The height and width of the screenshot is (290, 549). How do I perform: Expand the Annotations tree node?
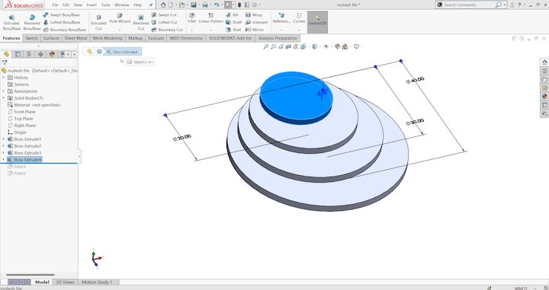tap(4, 91)
